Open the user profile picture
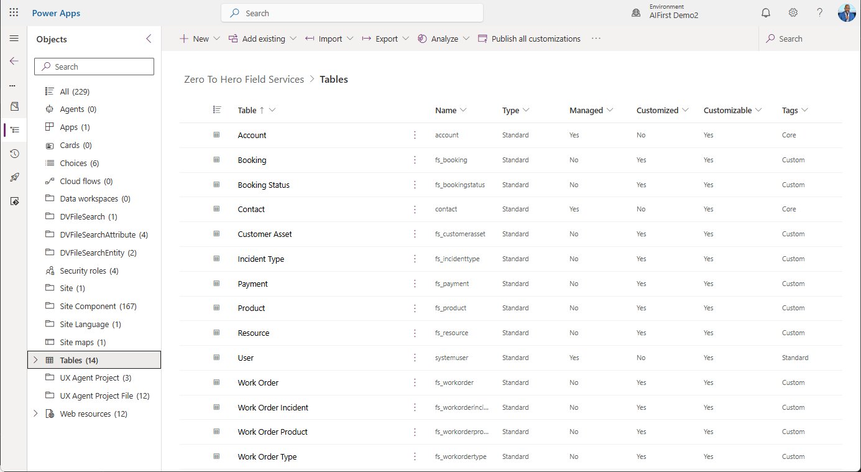This screenshot has width=861, height=472. click(847, 12)
